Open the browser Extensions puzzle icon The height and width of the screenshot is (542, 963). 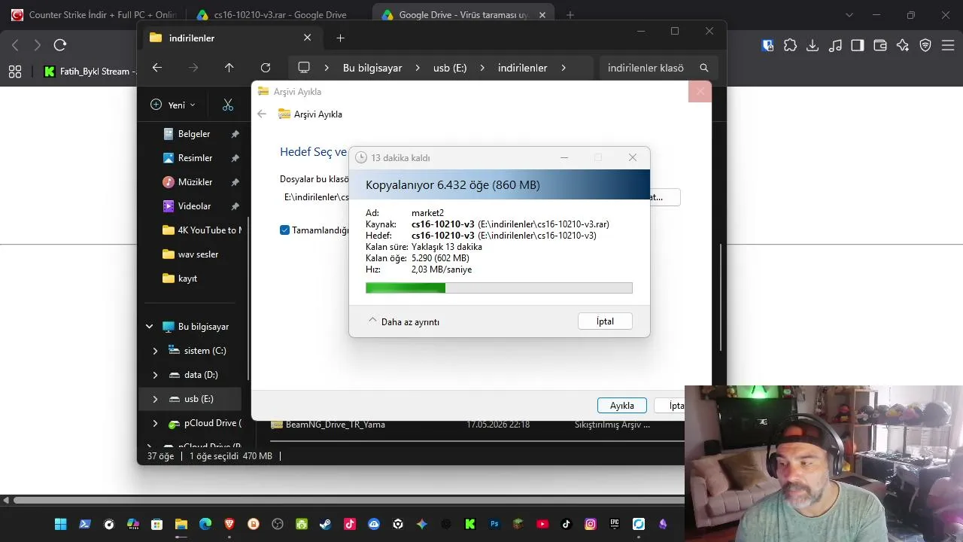[x=790, y=45]
